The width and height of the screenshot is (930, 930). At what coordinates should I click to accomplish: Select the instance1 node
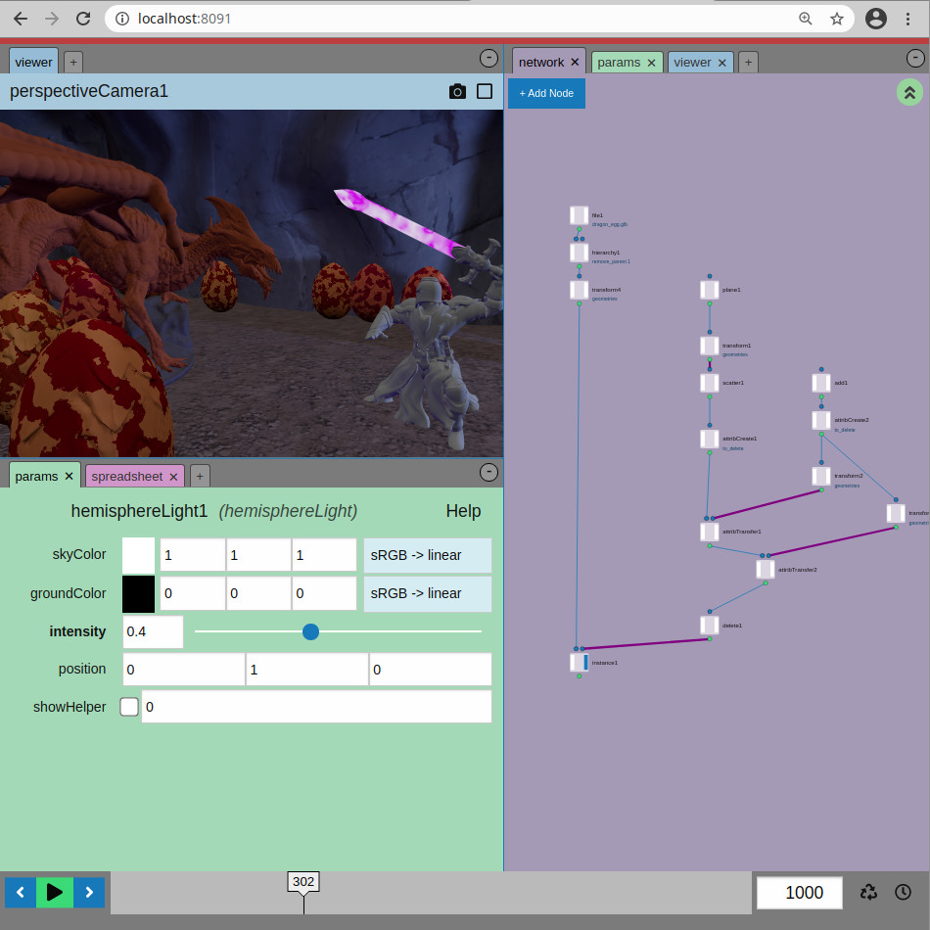(579, 663)
